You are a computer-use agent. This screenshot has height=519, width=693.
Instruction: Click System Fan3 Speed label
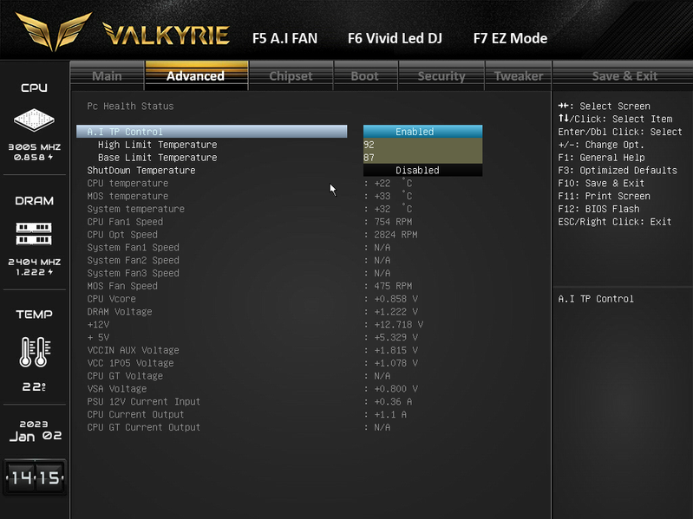point(133,273)
